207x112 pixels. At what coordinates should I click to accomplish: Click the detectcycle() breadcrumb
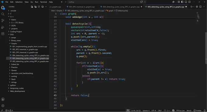pyautogui.click(x=122, y=11)
